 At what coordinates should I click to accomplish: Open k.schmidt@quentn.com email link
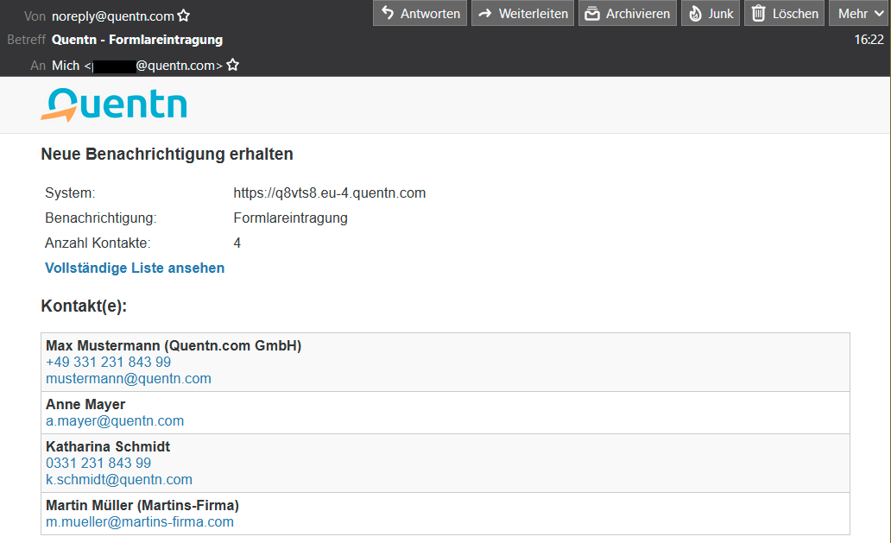click(x=119, y=479)
